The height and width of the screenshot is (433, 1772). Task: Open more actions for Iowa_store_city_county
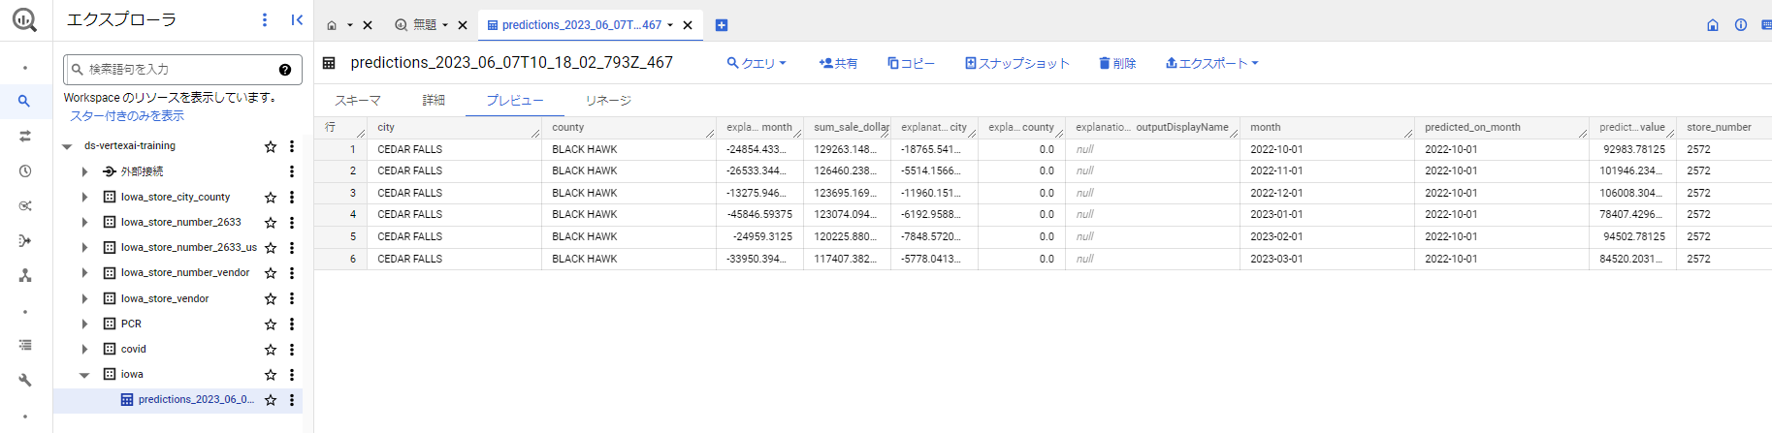[292, 197]
